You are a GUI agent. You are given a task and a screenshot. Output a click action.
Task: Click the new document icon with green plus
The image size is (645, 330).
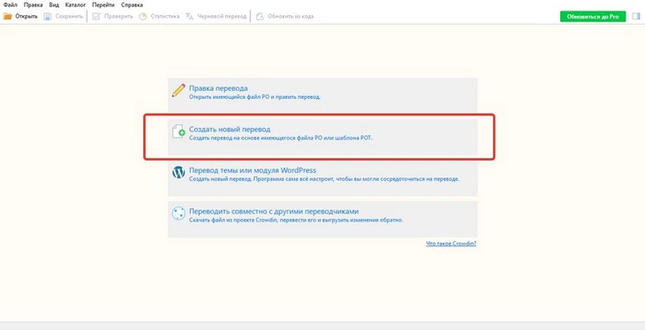pyautogui.click(x=178, y=131)
